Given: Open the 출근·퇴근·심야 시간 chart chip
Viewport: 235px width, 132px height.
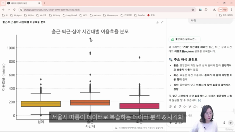Looking at the screenshot, I should tap(184, 39).
